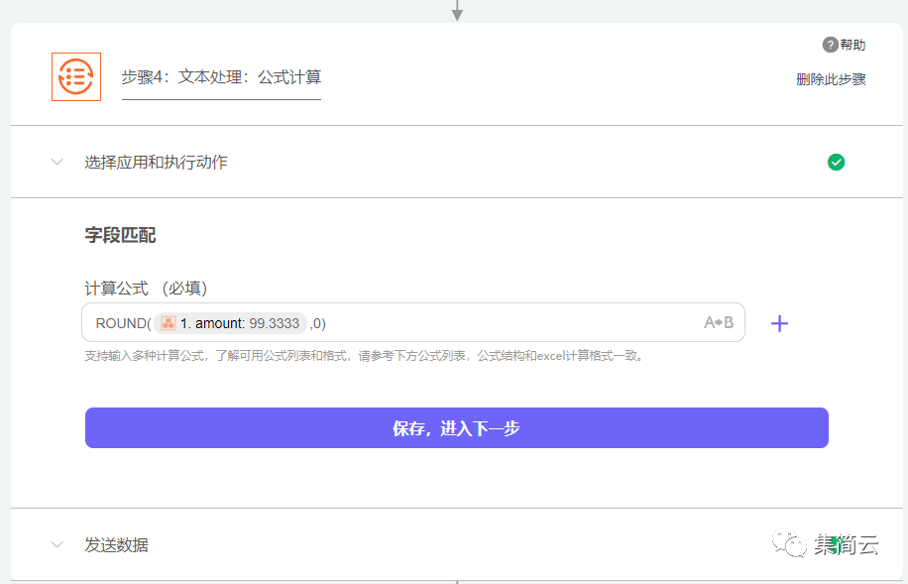Select the '1. amount: 99.3333' variable tag

(231, 323)
